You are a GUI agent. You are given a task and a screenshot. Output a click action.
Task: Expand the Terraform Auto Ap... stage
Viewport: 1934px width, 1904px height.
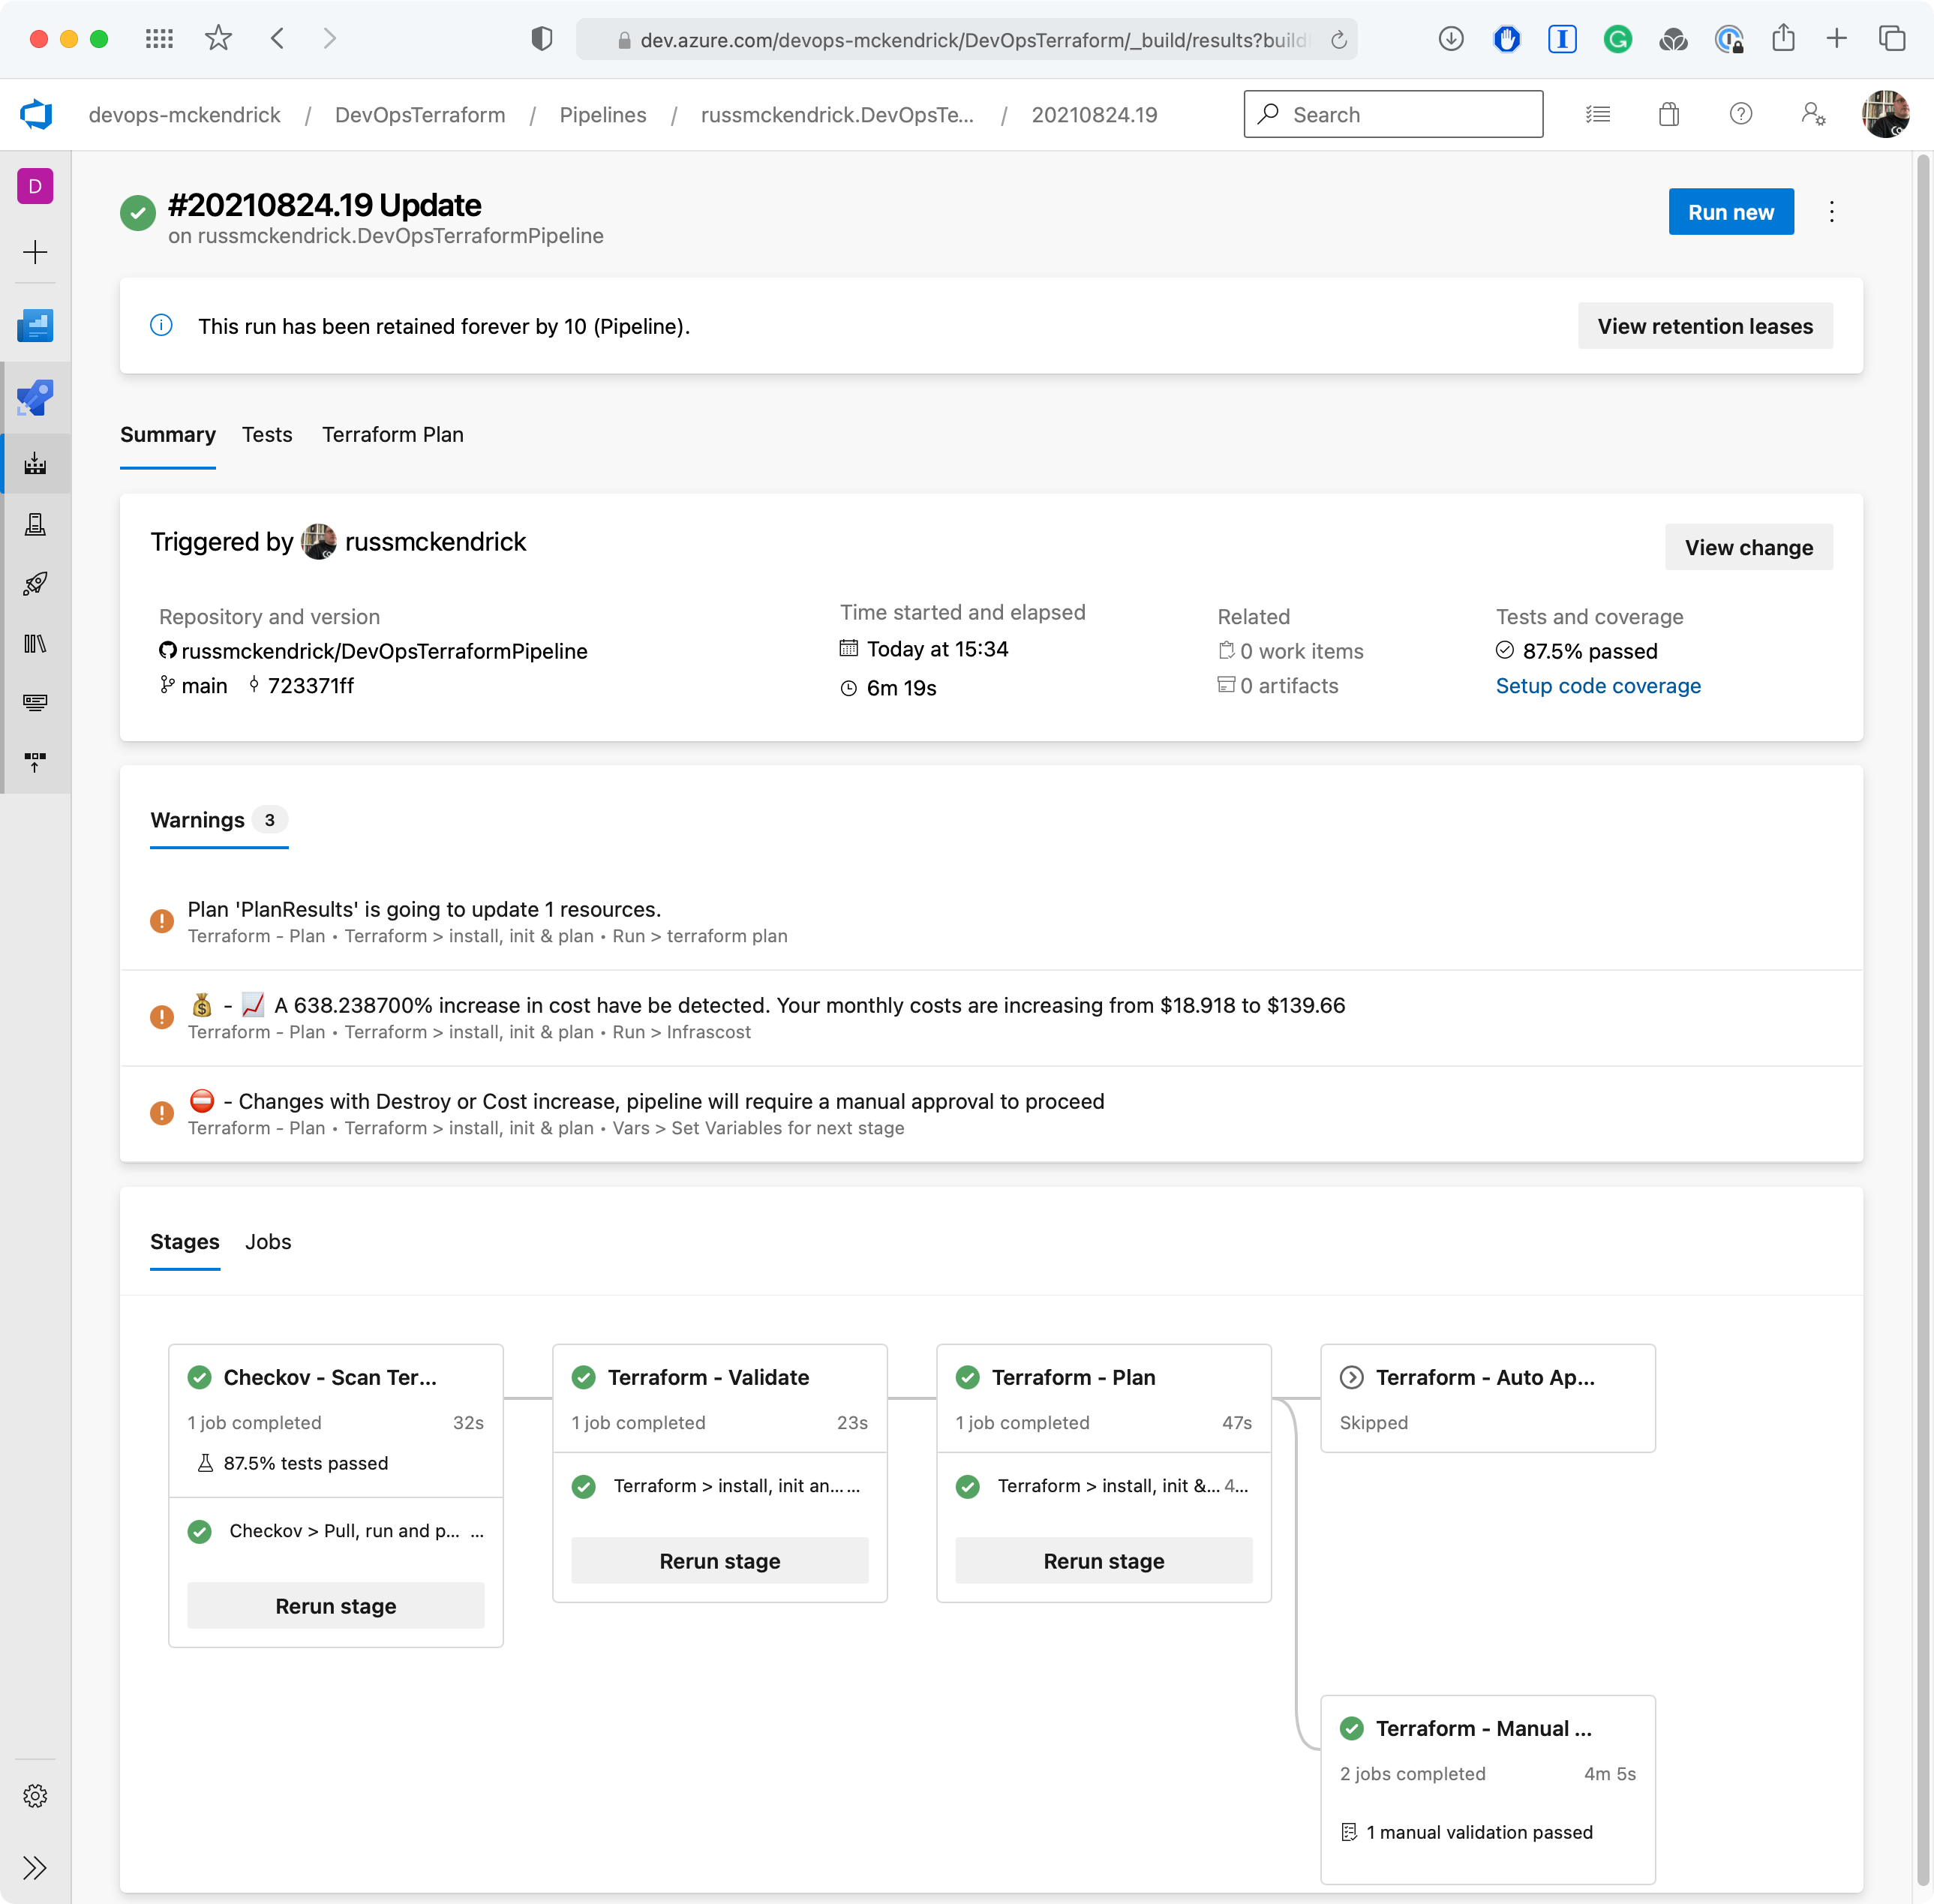(x=1353, y=1376)
